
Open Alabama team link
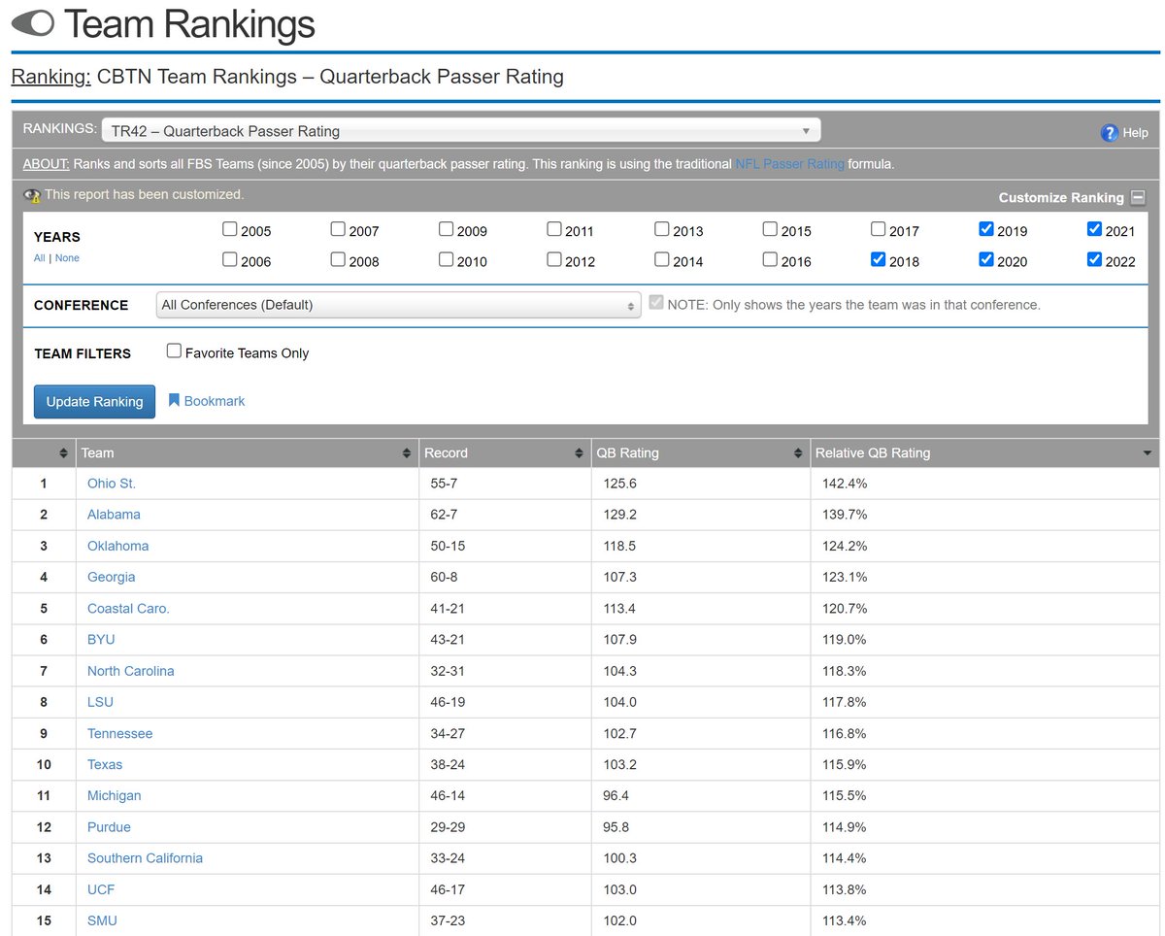114,515
